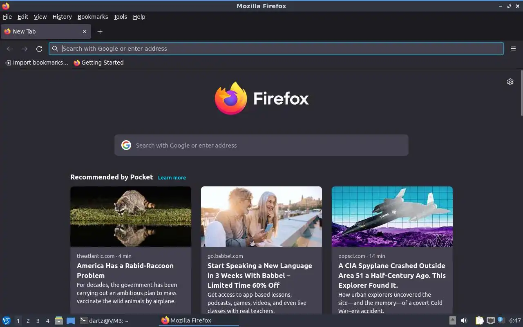Switch to workspace 2
This screenshot has height=327, width=523.
pos(28,321)
